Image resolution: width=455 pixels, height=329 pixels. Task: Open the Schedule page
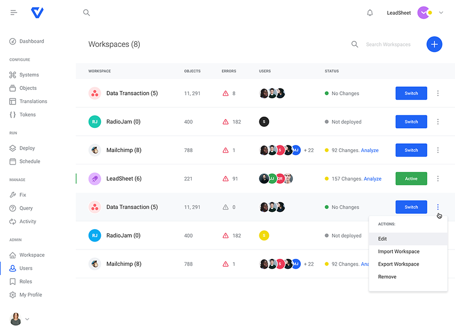point(30,162)
